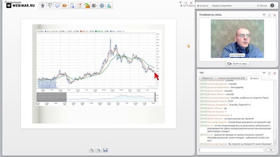
Task: Click the document-with-user toolbar icon
Action: click(72, 6)
